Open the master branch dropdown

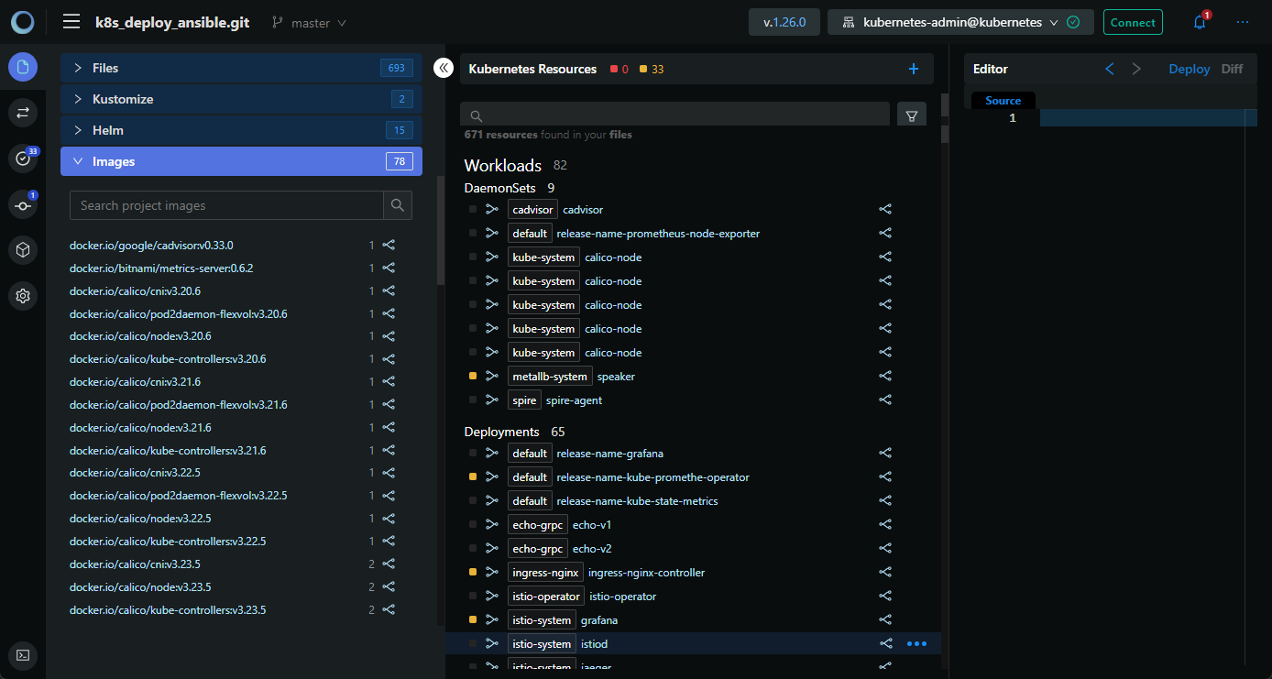click(310, 23)
